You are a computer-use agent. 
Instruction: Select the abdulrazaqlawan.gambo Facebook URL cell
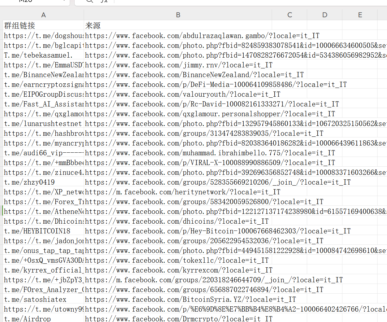click(x=178, y=35)
